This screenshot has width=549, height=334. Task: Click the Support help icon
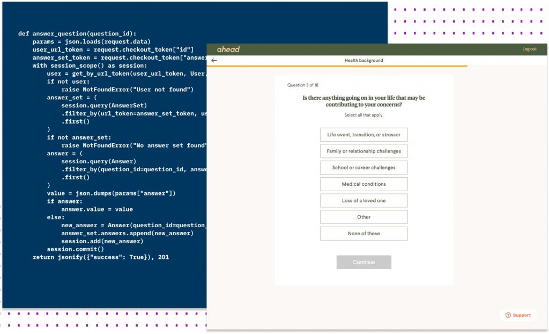click(508, 315)
